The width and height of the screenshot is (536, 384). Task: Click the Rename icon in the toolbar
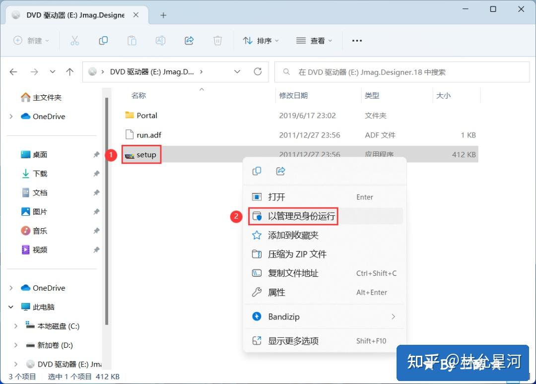coord(160,40)
